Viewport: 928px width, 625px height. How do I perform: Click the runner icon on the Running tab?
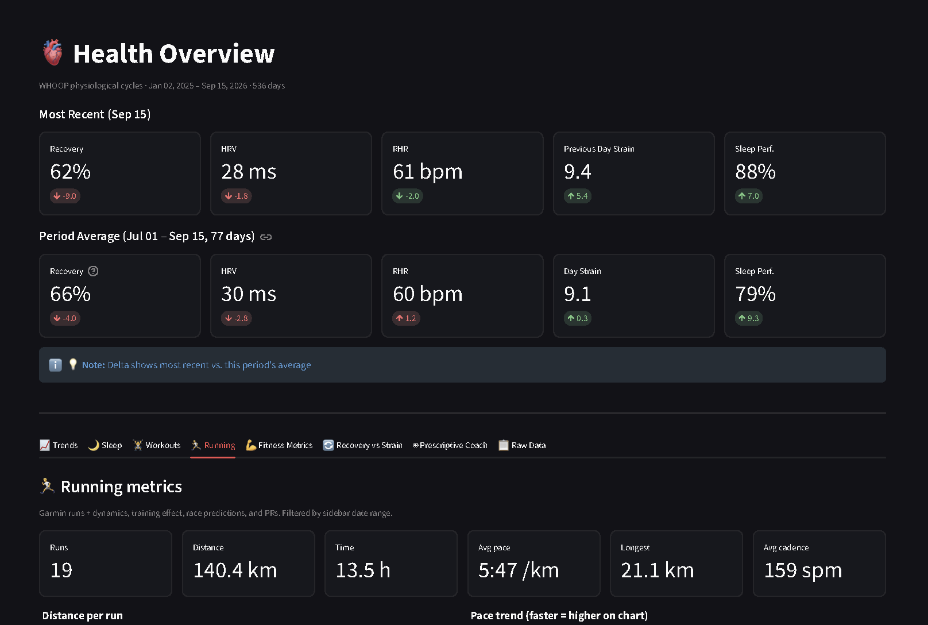[196, 445]
